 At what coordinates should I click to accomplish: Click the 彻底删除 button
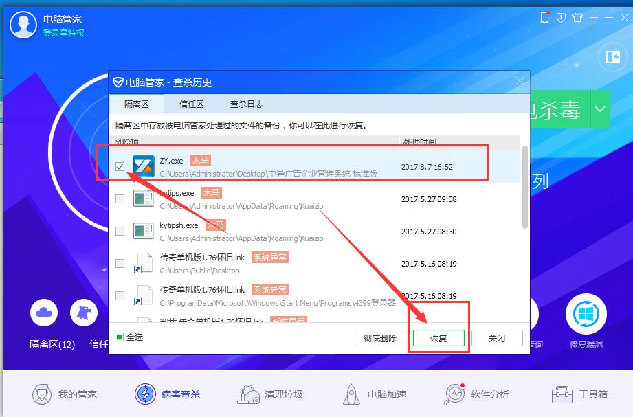tap(380, 338)
